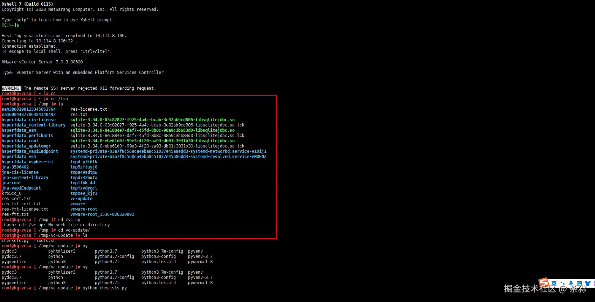Click the green sqlite 03c82827 libsqlitejdbc.so file
595x302 pixels.
pos(152,120)
